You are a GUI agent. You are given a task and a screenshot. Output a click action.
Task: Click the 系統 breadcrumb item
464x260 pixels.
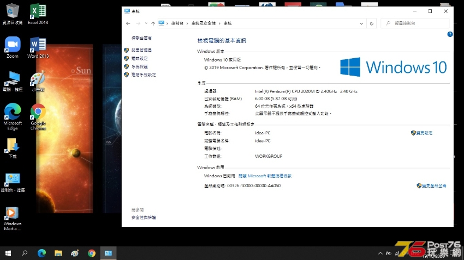pyautogui.click(x=228, y=23)
